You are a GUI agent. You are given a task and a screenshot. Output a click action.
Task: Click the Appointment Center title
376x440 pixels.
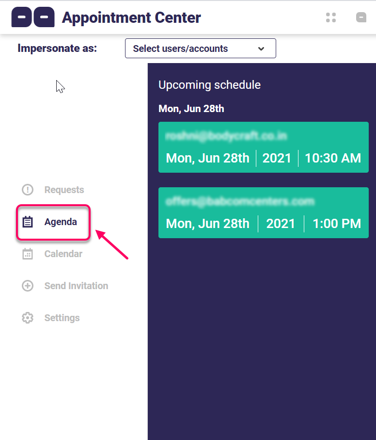131,18
